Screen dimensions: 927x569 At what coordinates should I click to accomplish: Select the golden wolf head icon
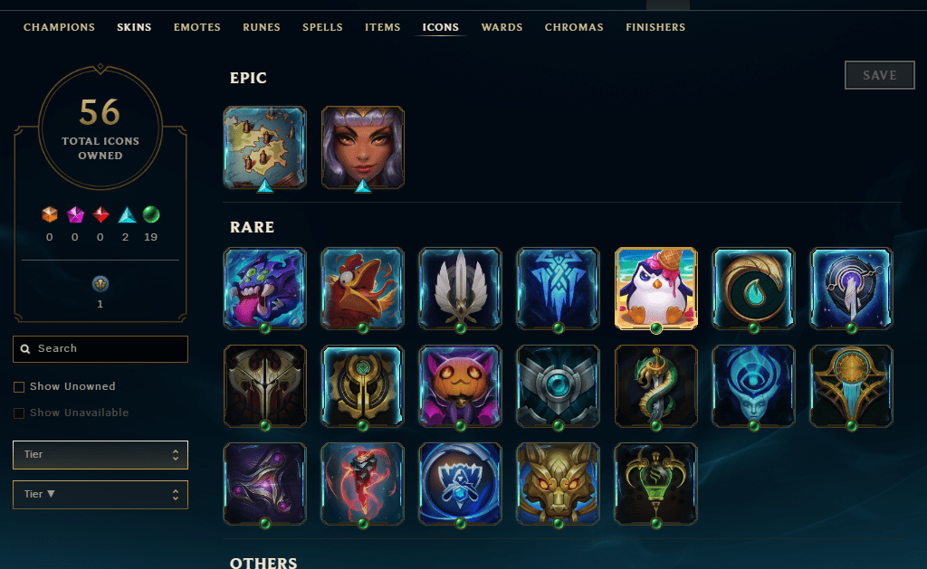558,483
